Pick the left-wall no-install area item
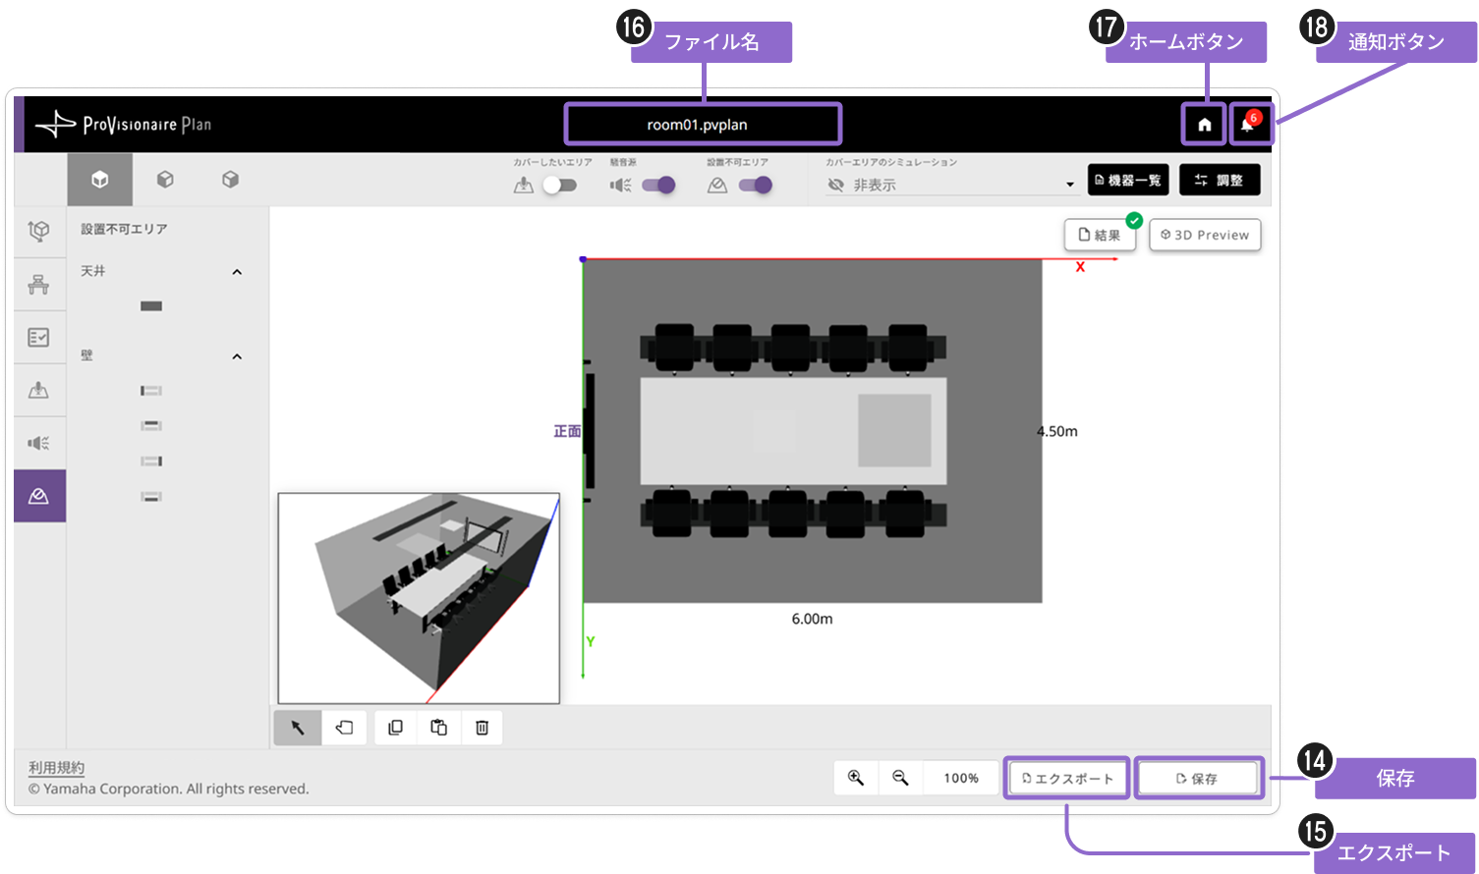The width and height of the screenshot is (1479, 874). click(x=151, y=391)
